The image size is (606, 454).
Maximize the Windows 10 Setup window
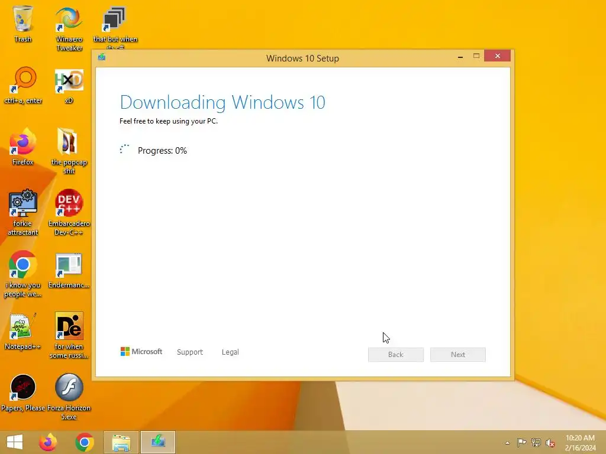[x=476, y=56]
